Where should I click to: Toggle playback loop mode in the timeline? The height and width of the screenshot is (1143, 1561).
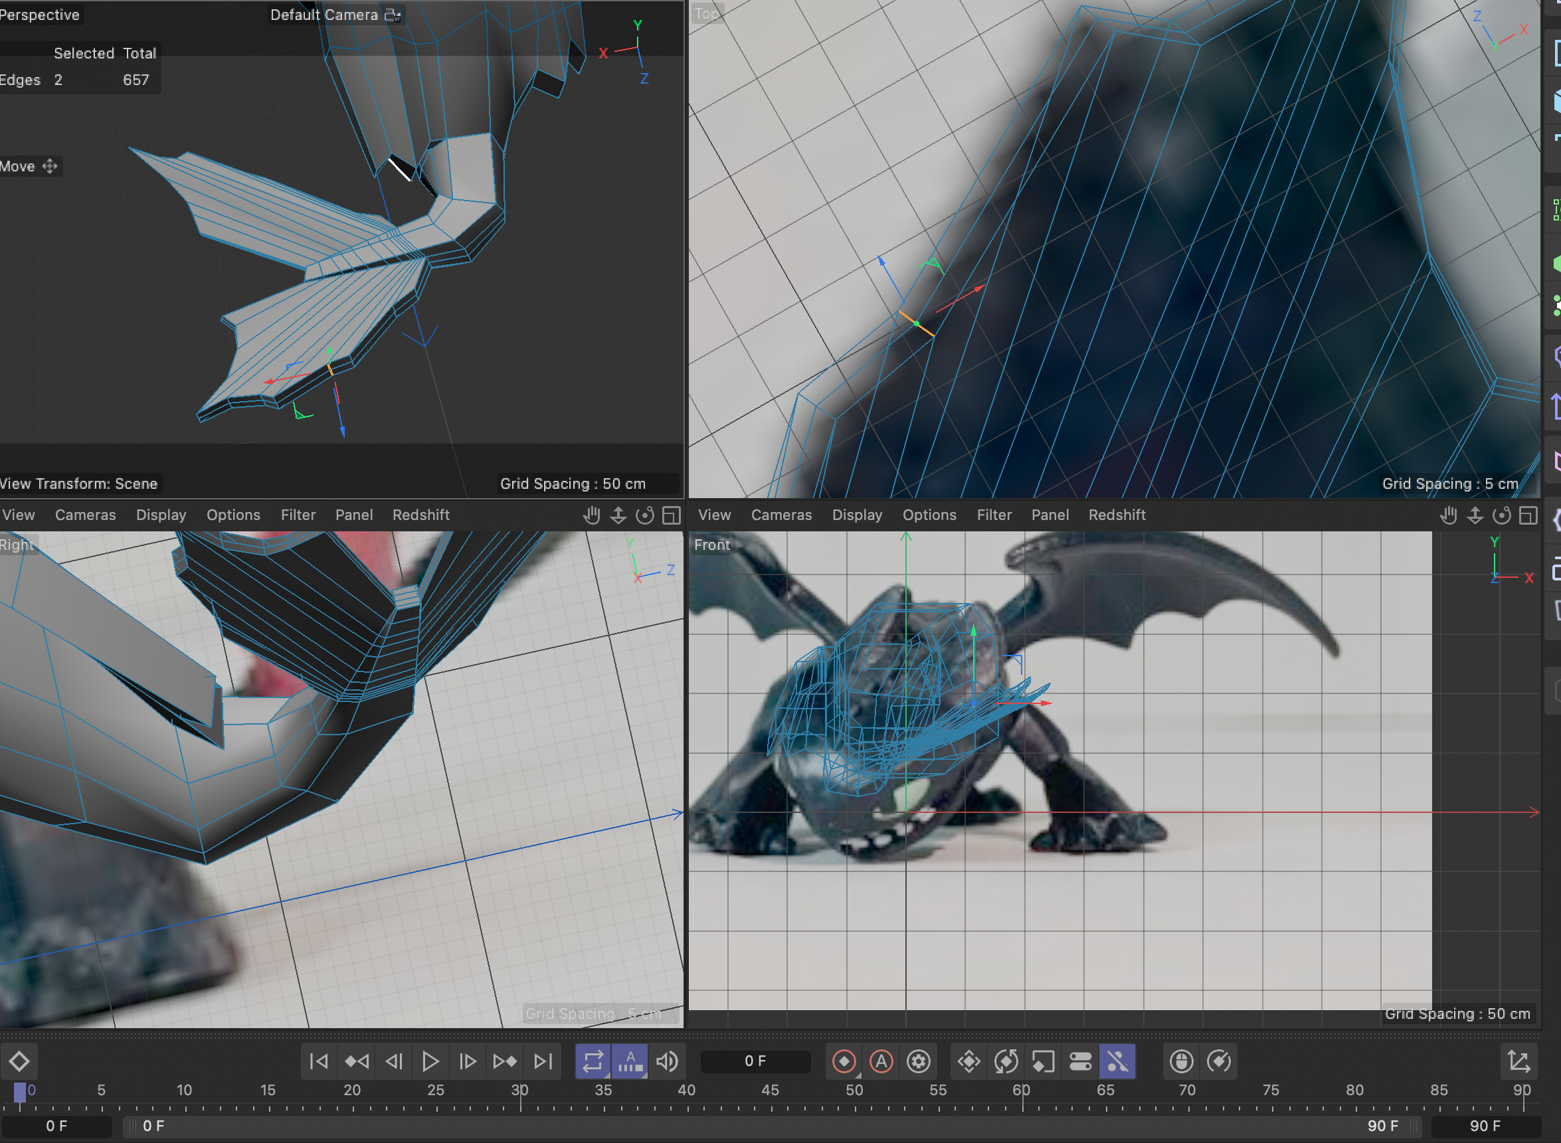(x=593, y=1061)
